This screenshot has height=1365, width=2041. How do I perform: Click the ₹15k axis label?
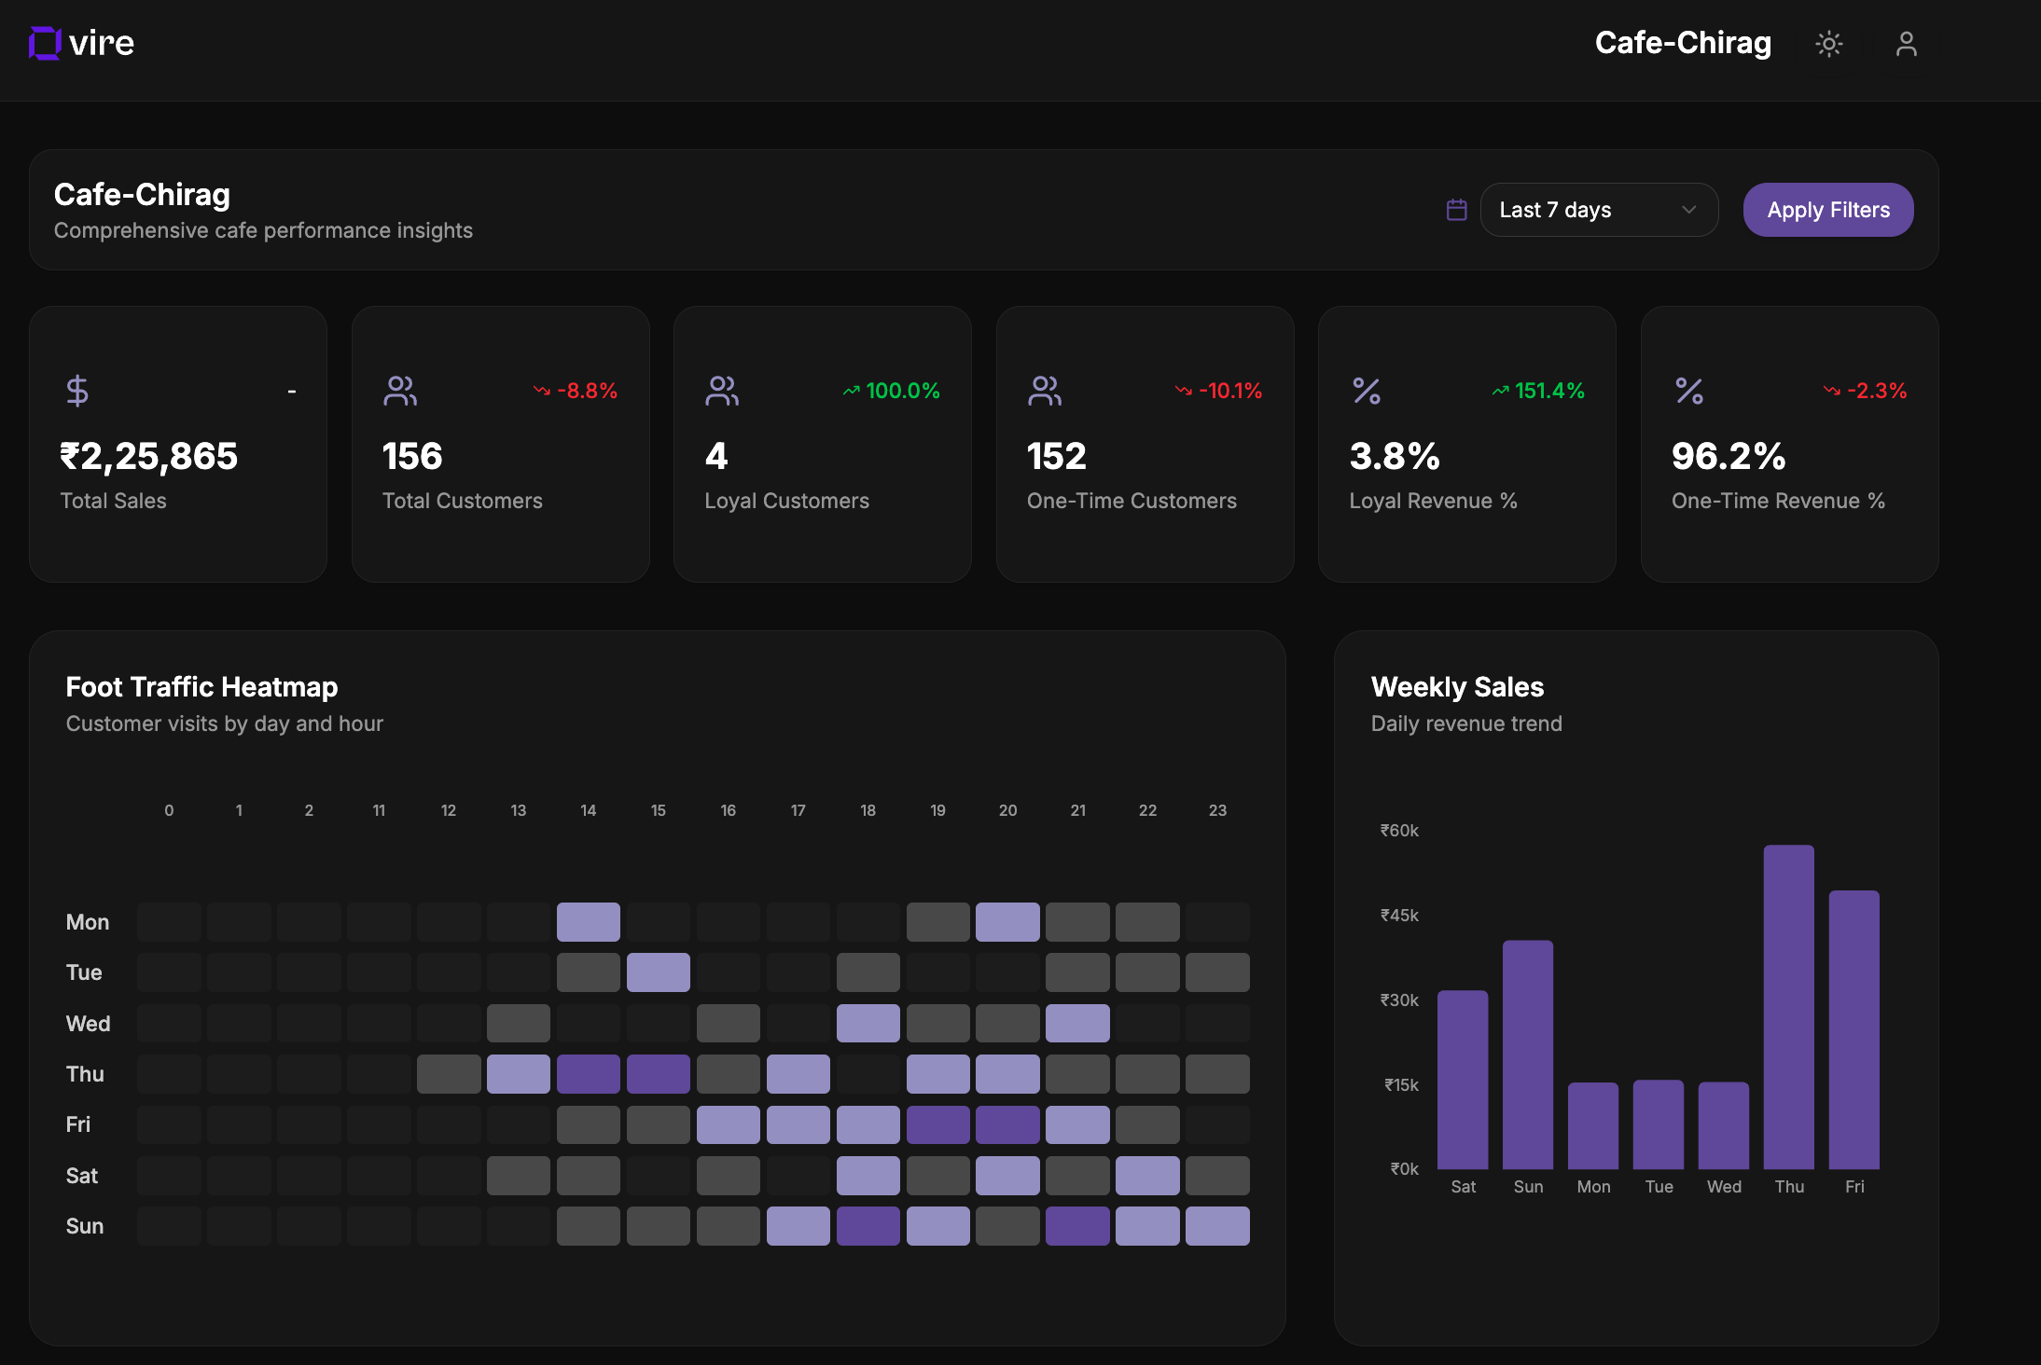pyautogui.click(x=1401, y=1084)
